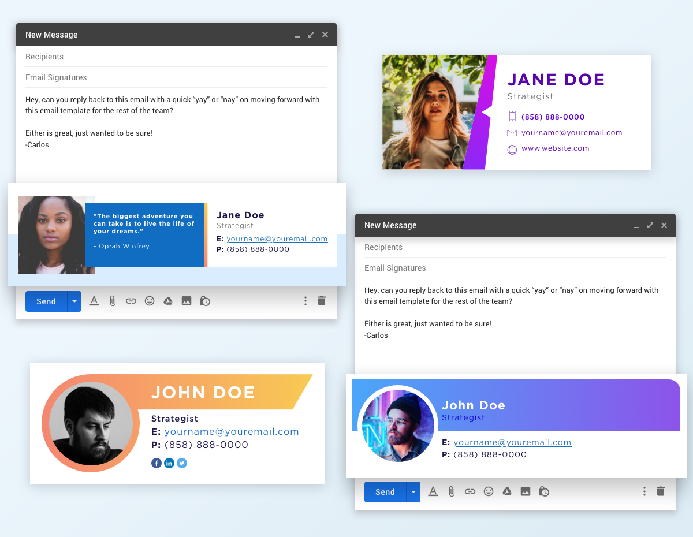Discard draft trash icon in lower-right message window
This screenshot has width=693, height=537.
point(661,491)
